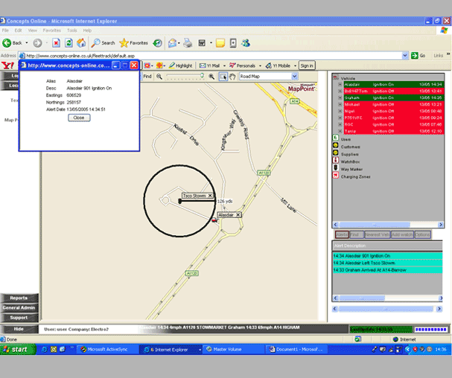Click the Close button in the alert popup
The width and height of the screenshot is (452, 378).
[x=78, y=118]
